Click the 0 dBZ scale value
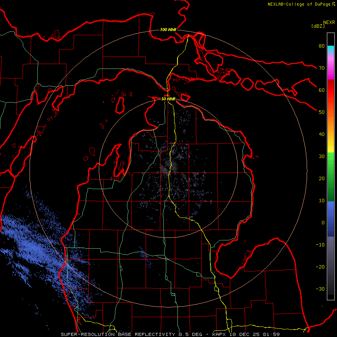 click(x=323, y=223)
